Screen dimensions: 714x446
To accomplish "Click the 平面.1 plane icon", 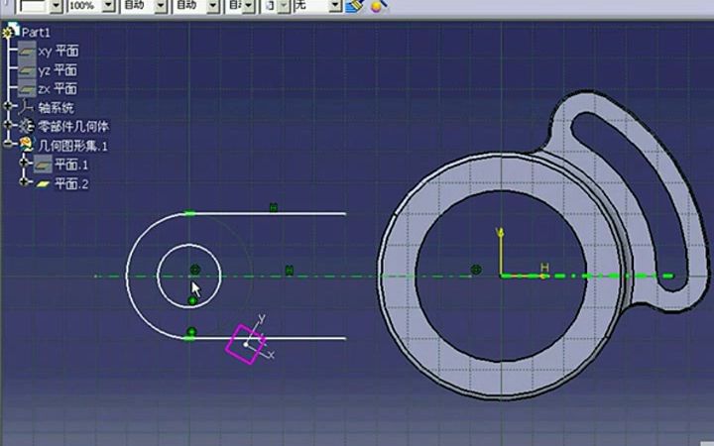I will click(43, 165).
